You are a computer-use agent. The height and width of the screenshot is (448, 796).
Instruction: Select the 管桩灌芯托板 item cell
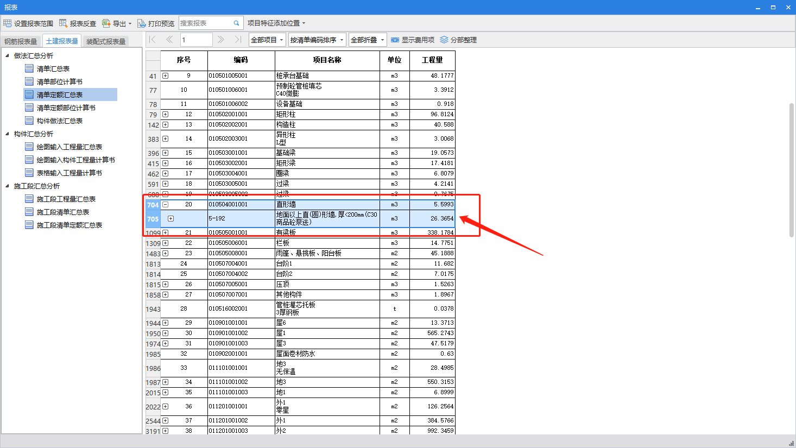[x=327, y=309]
